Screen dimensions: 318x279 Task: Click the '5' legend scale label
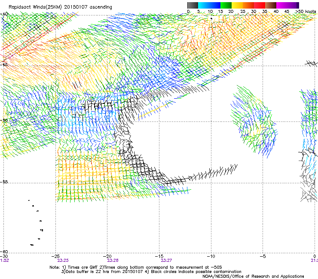[x=199, y=12]
